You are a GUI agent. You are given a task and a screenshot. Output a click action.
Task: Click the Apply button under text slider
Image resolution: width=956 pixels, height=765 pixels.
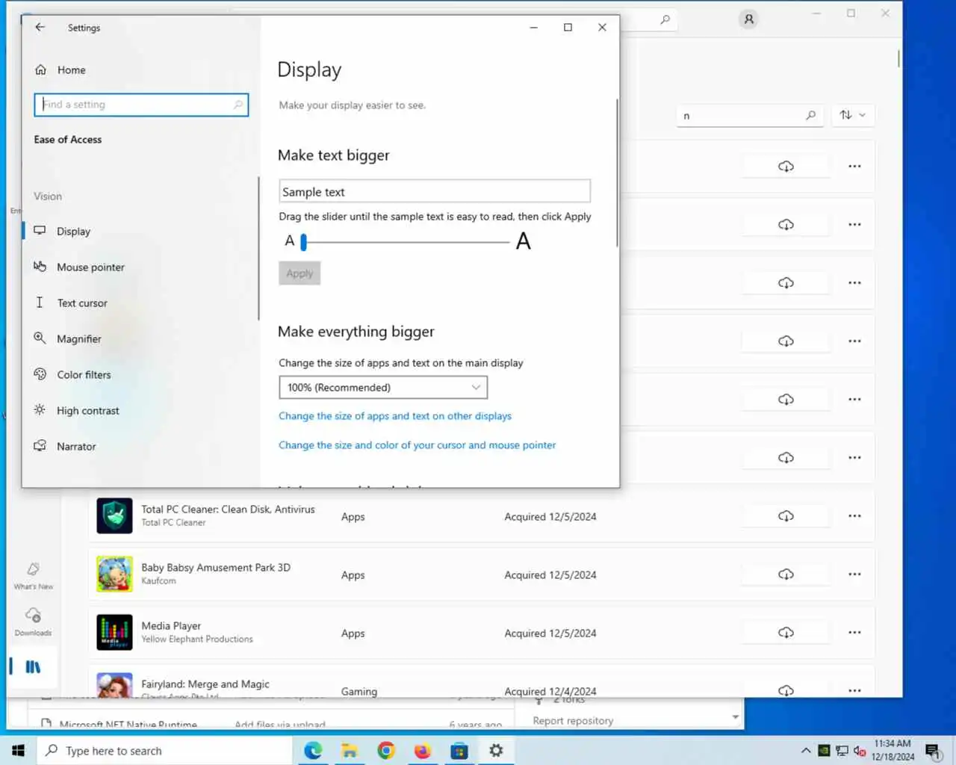[x=299, y=273]
